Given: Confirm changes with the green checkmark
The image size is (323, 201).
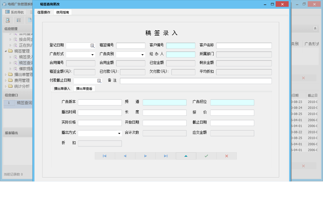Looking at the screenshot, I should click(x=206, y=156).
